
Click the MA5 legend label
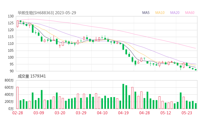tap(146, 13)
